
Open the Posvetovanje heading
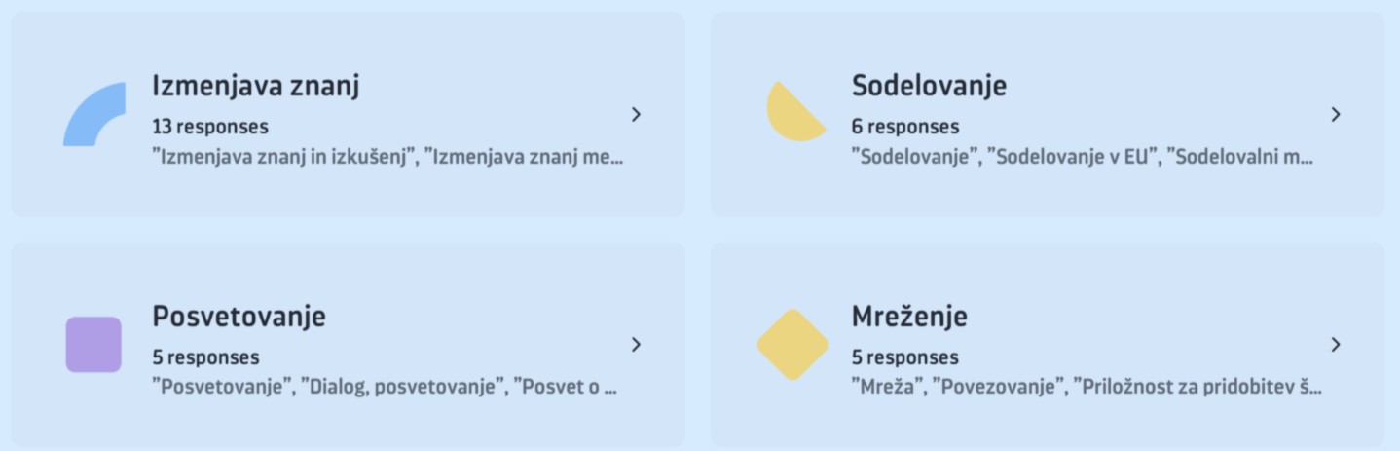point(239,317)
